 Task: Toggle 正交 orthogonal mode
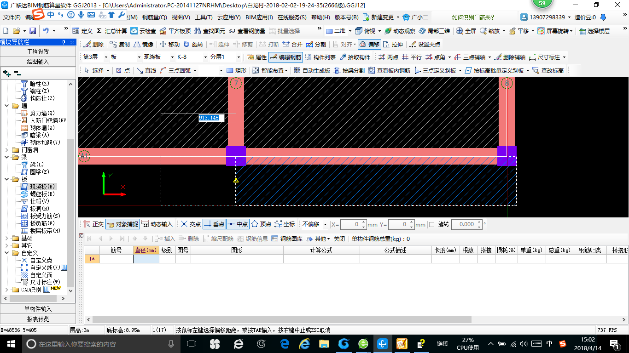[93, 224]
